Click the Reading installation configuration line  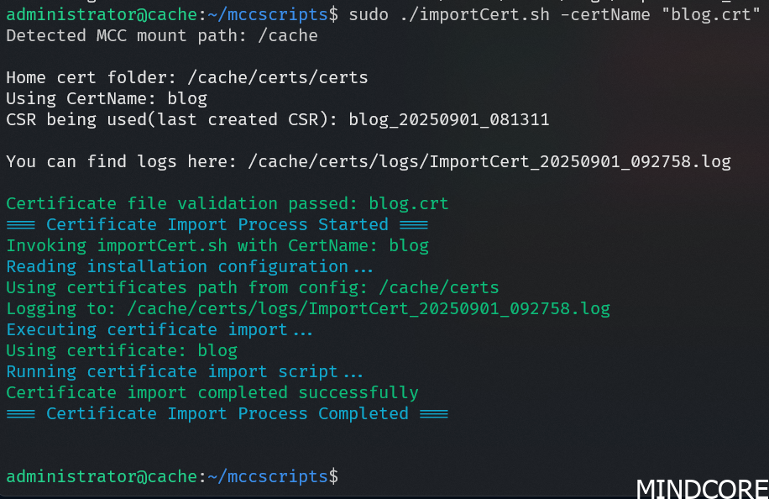pos(190,266)
